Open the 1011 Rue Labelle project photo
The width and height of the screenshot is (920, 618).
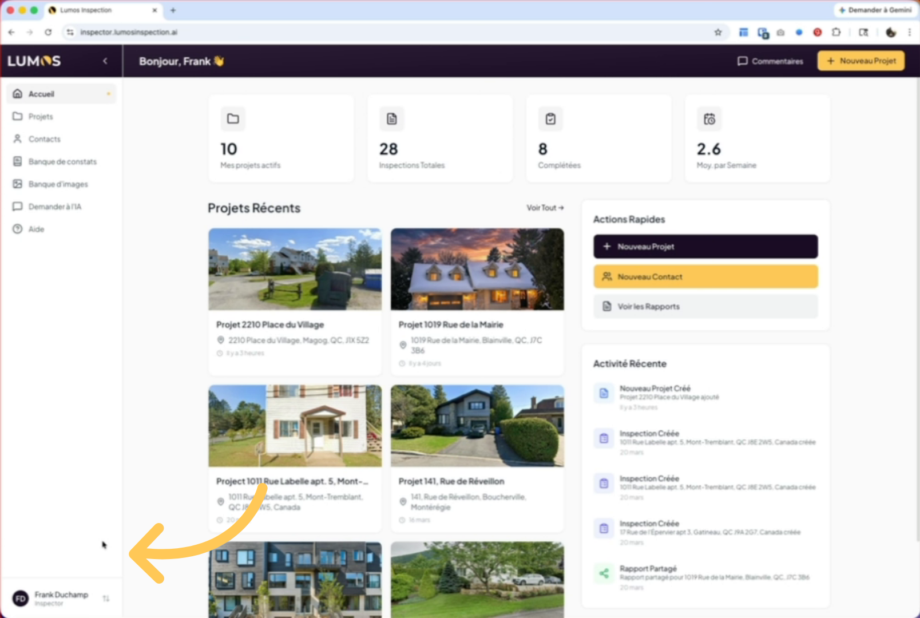pyautogui.click(x=295, y=426)
